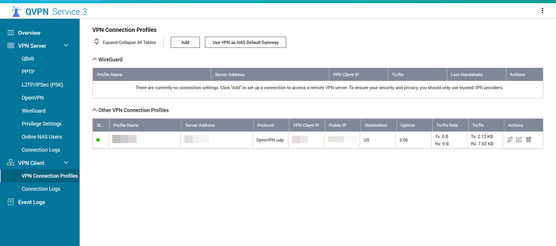The height and width of the screenshot is (246, 556).
Task: Click the Event Logs icon in sidebar
Action: (11, 202)
